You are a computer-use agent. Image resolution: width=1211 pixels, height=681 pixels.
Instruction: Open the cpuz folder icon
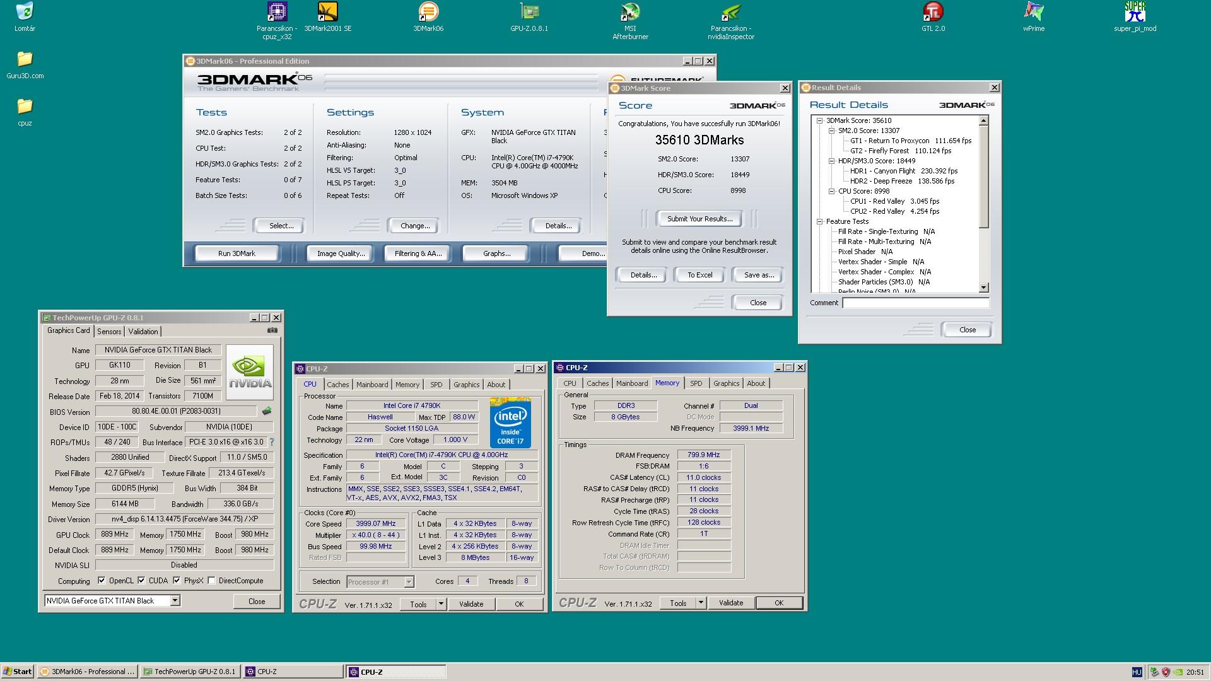pyautogui.click(x=25, y=106)
